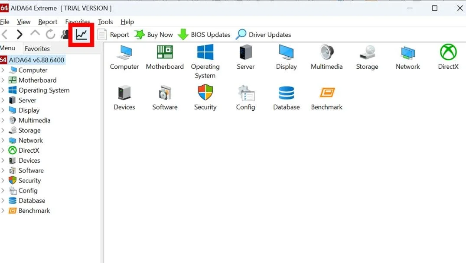Click the Refresh toolbar arrow
Viewport: 466px width, 263px height.
point(50,35)
